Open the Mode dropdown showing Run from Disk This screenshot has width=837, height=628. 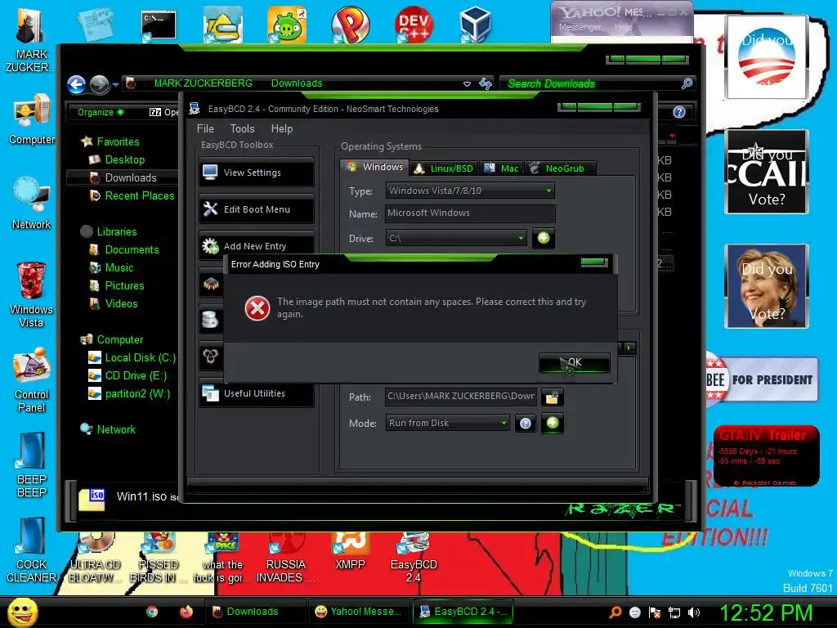pos(447,423)
